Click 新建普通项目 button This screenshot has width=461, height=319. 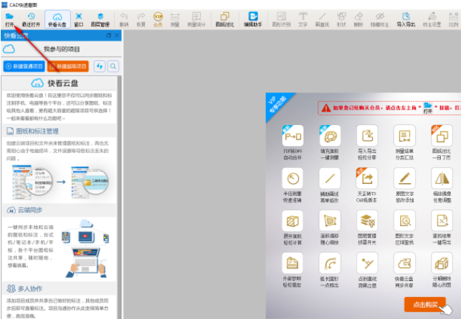24,66
